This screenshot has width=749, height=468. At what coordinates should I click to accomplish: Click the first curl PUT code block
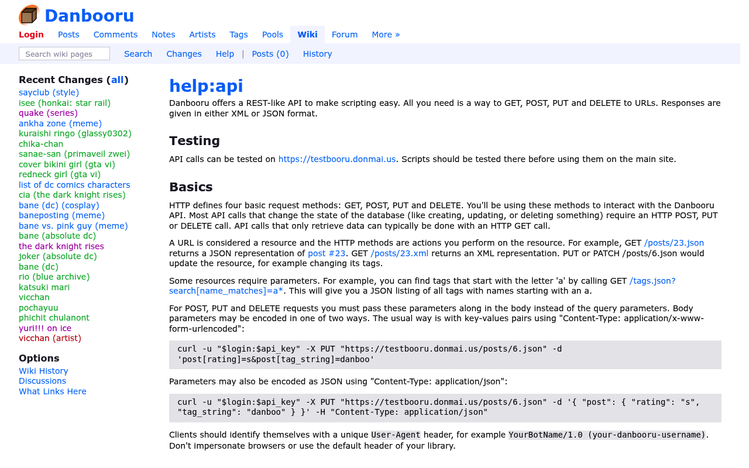click(445, 355)
